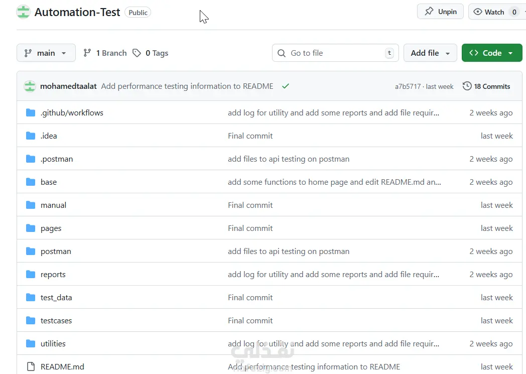Click the commit history clock icon
This screenshot has height=374, width=526.
[x=467, y=86]
